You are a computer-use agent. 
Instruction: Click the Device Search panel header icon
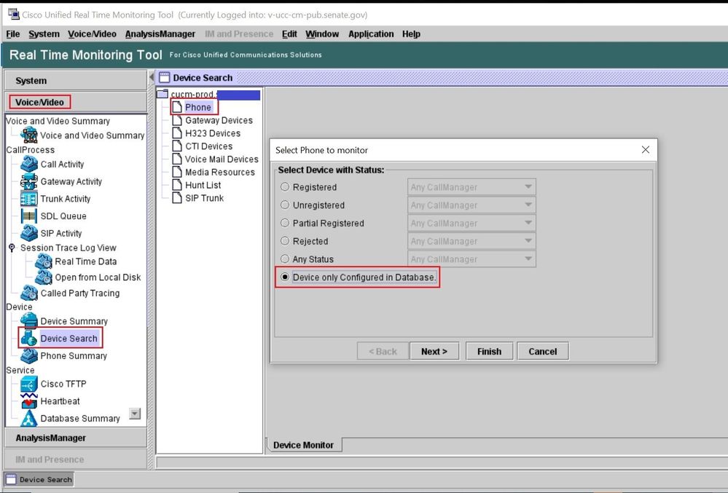click(165, 77)
